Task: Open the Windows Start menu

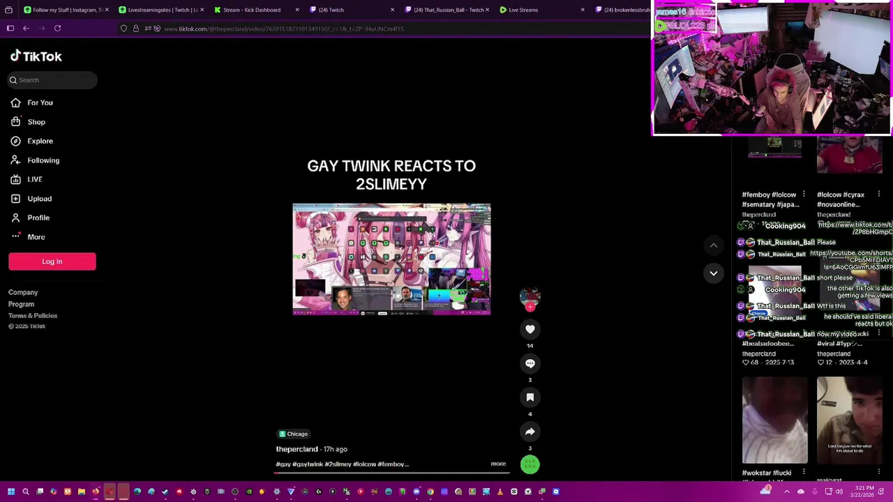Action: [11, 492]
